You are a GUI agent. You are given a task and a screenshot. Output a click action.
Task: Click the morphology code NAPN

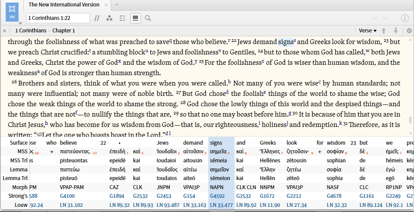217,187
